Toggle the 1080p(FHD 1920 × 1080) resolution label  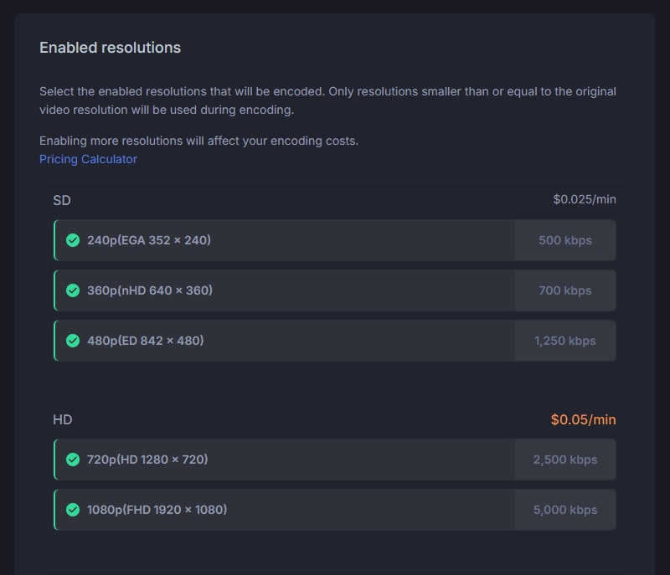(x=157, y=510)
